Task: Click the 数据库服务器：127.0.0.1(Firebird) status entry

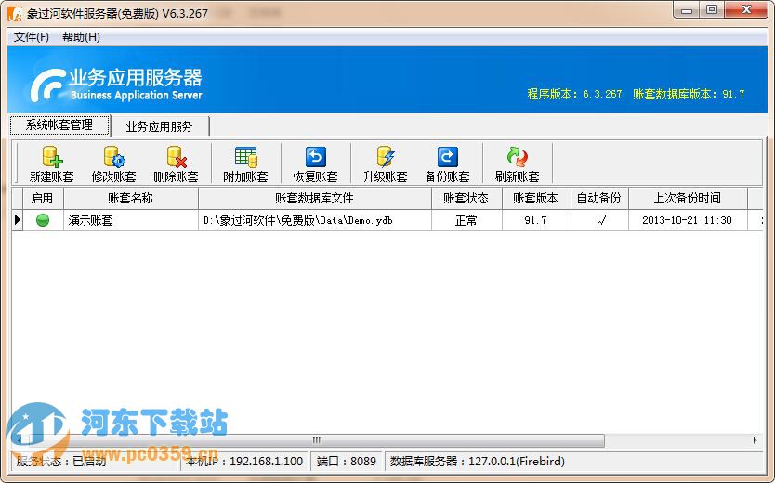Action: (477, 462)
